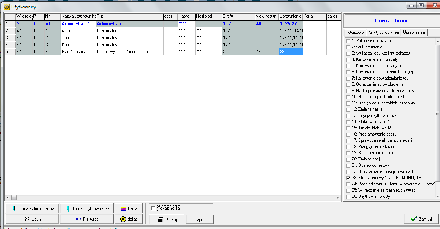This screenshot has width=440, height=229.
Task: Check 26: Użytkownik prosty
Action: [348, 196]
